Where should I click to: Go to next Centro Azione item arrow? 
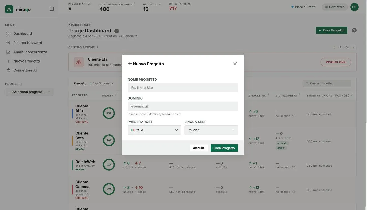tap(353, 47)
